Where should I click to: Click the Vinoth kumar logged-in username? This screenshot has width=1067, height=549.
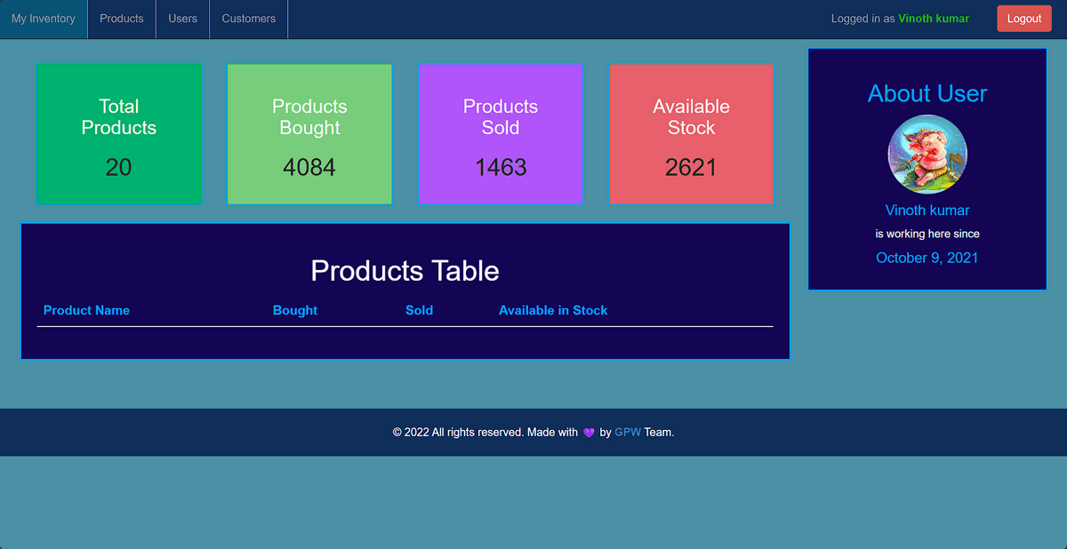coord(934,19)
